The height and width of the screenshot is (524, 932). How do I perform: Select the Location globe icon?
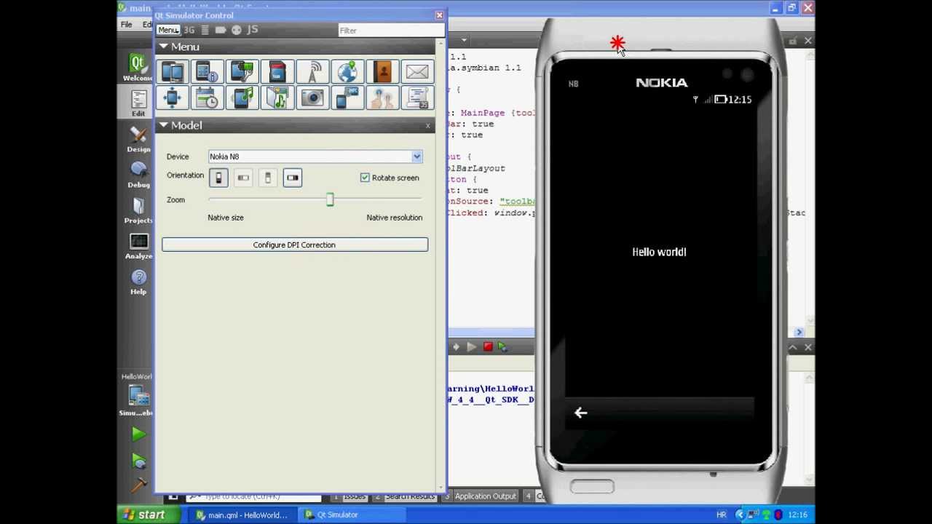pyautogui.click(x=347, y=71)
